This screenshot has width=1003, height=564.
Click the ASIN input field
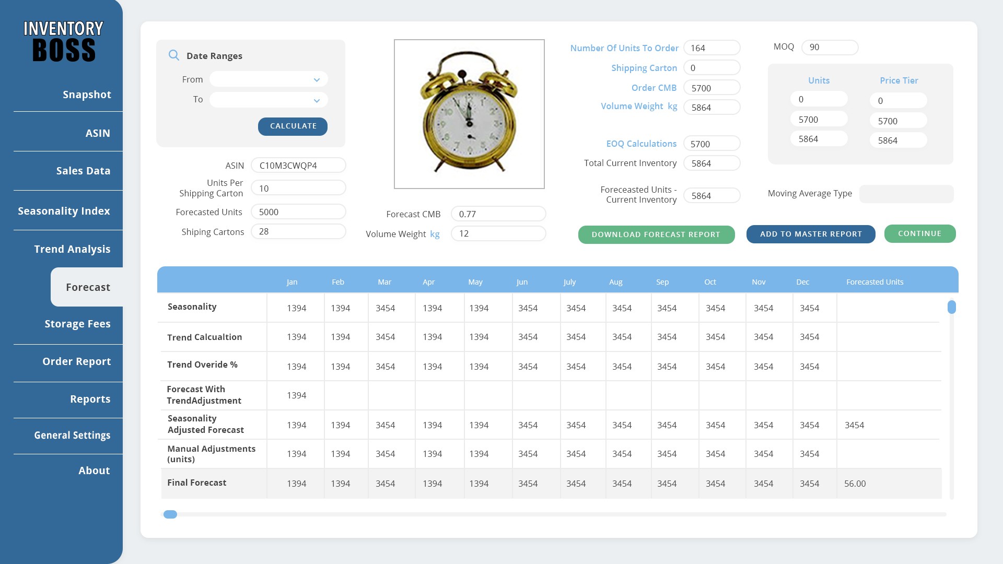tap(298, 166)
